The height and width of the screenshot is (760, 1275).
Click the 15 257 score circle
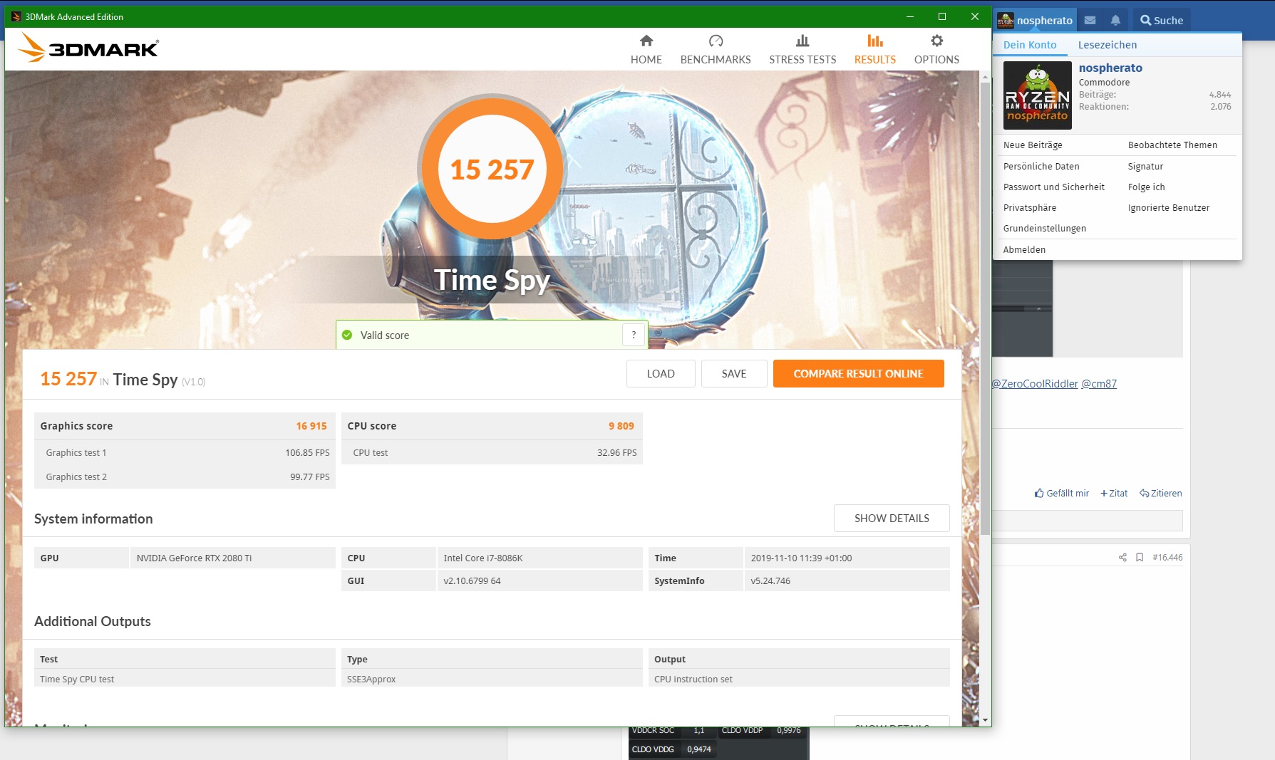point(492,169)
